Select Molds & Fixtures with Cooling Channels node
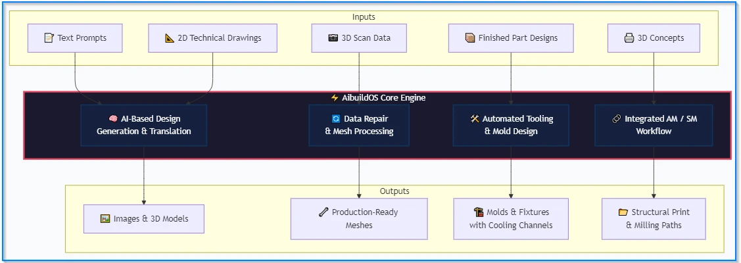 (x=511, y=218)
